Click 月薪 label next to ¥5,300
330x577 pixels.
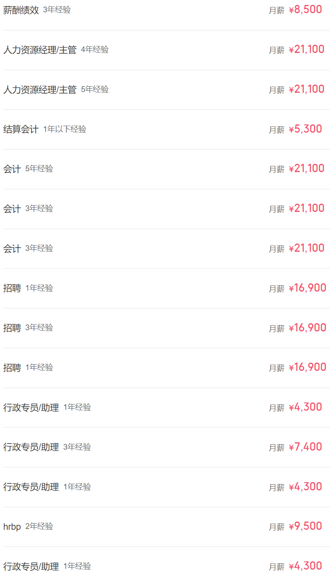point(277,130)
